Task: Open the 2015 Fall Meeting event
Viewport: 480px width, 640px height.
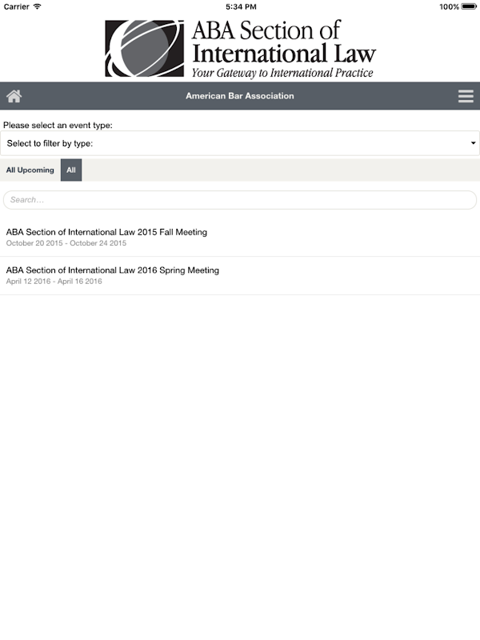Action: click(x=240, y=237)
